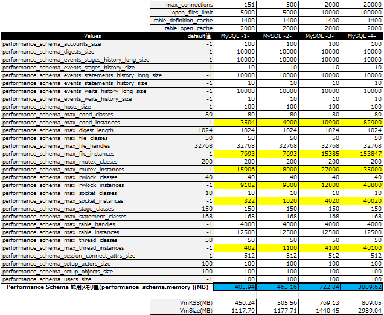Screen dimensions: 384x315
Task: Select performance_schema_max_thread_classes label
Action: [x=92, y=240]
